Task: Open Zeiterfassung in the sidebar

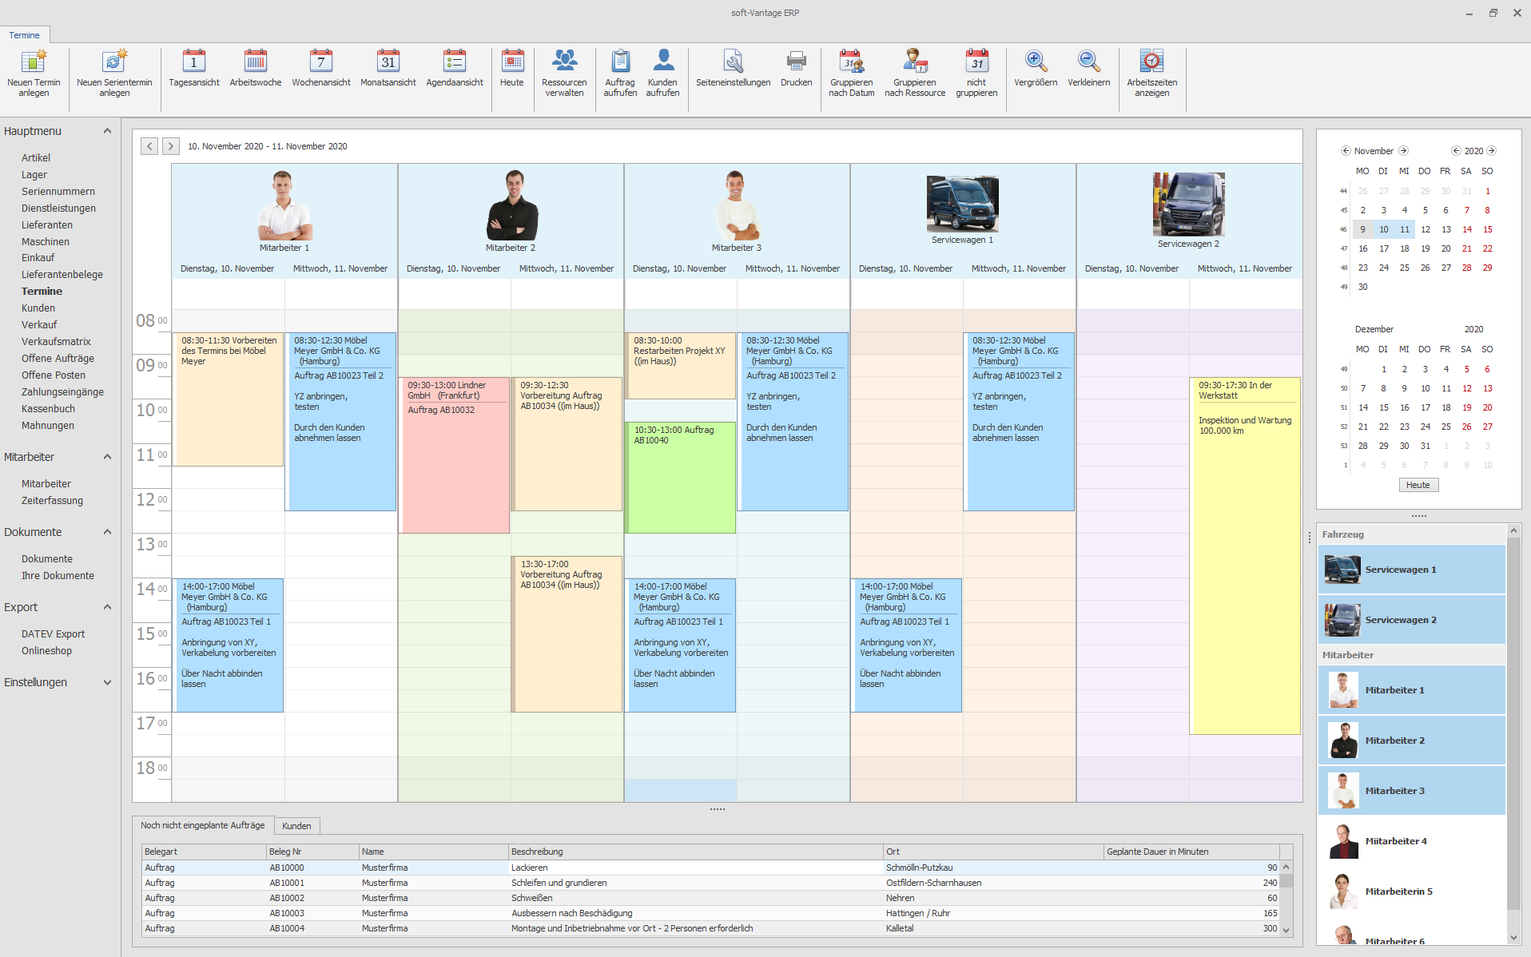Action: click(x=52, y=501)
